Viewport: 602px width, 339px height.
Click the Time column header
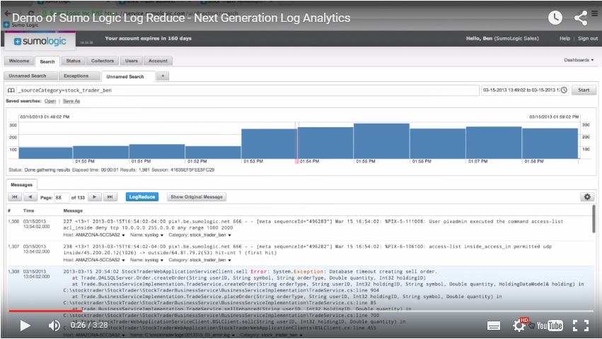(x=29, y=211)
